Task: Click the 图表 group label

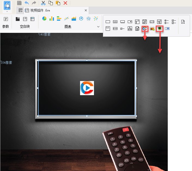Action: pos(68,27)
